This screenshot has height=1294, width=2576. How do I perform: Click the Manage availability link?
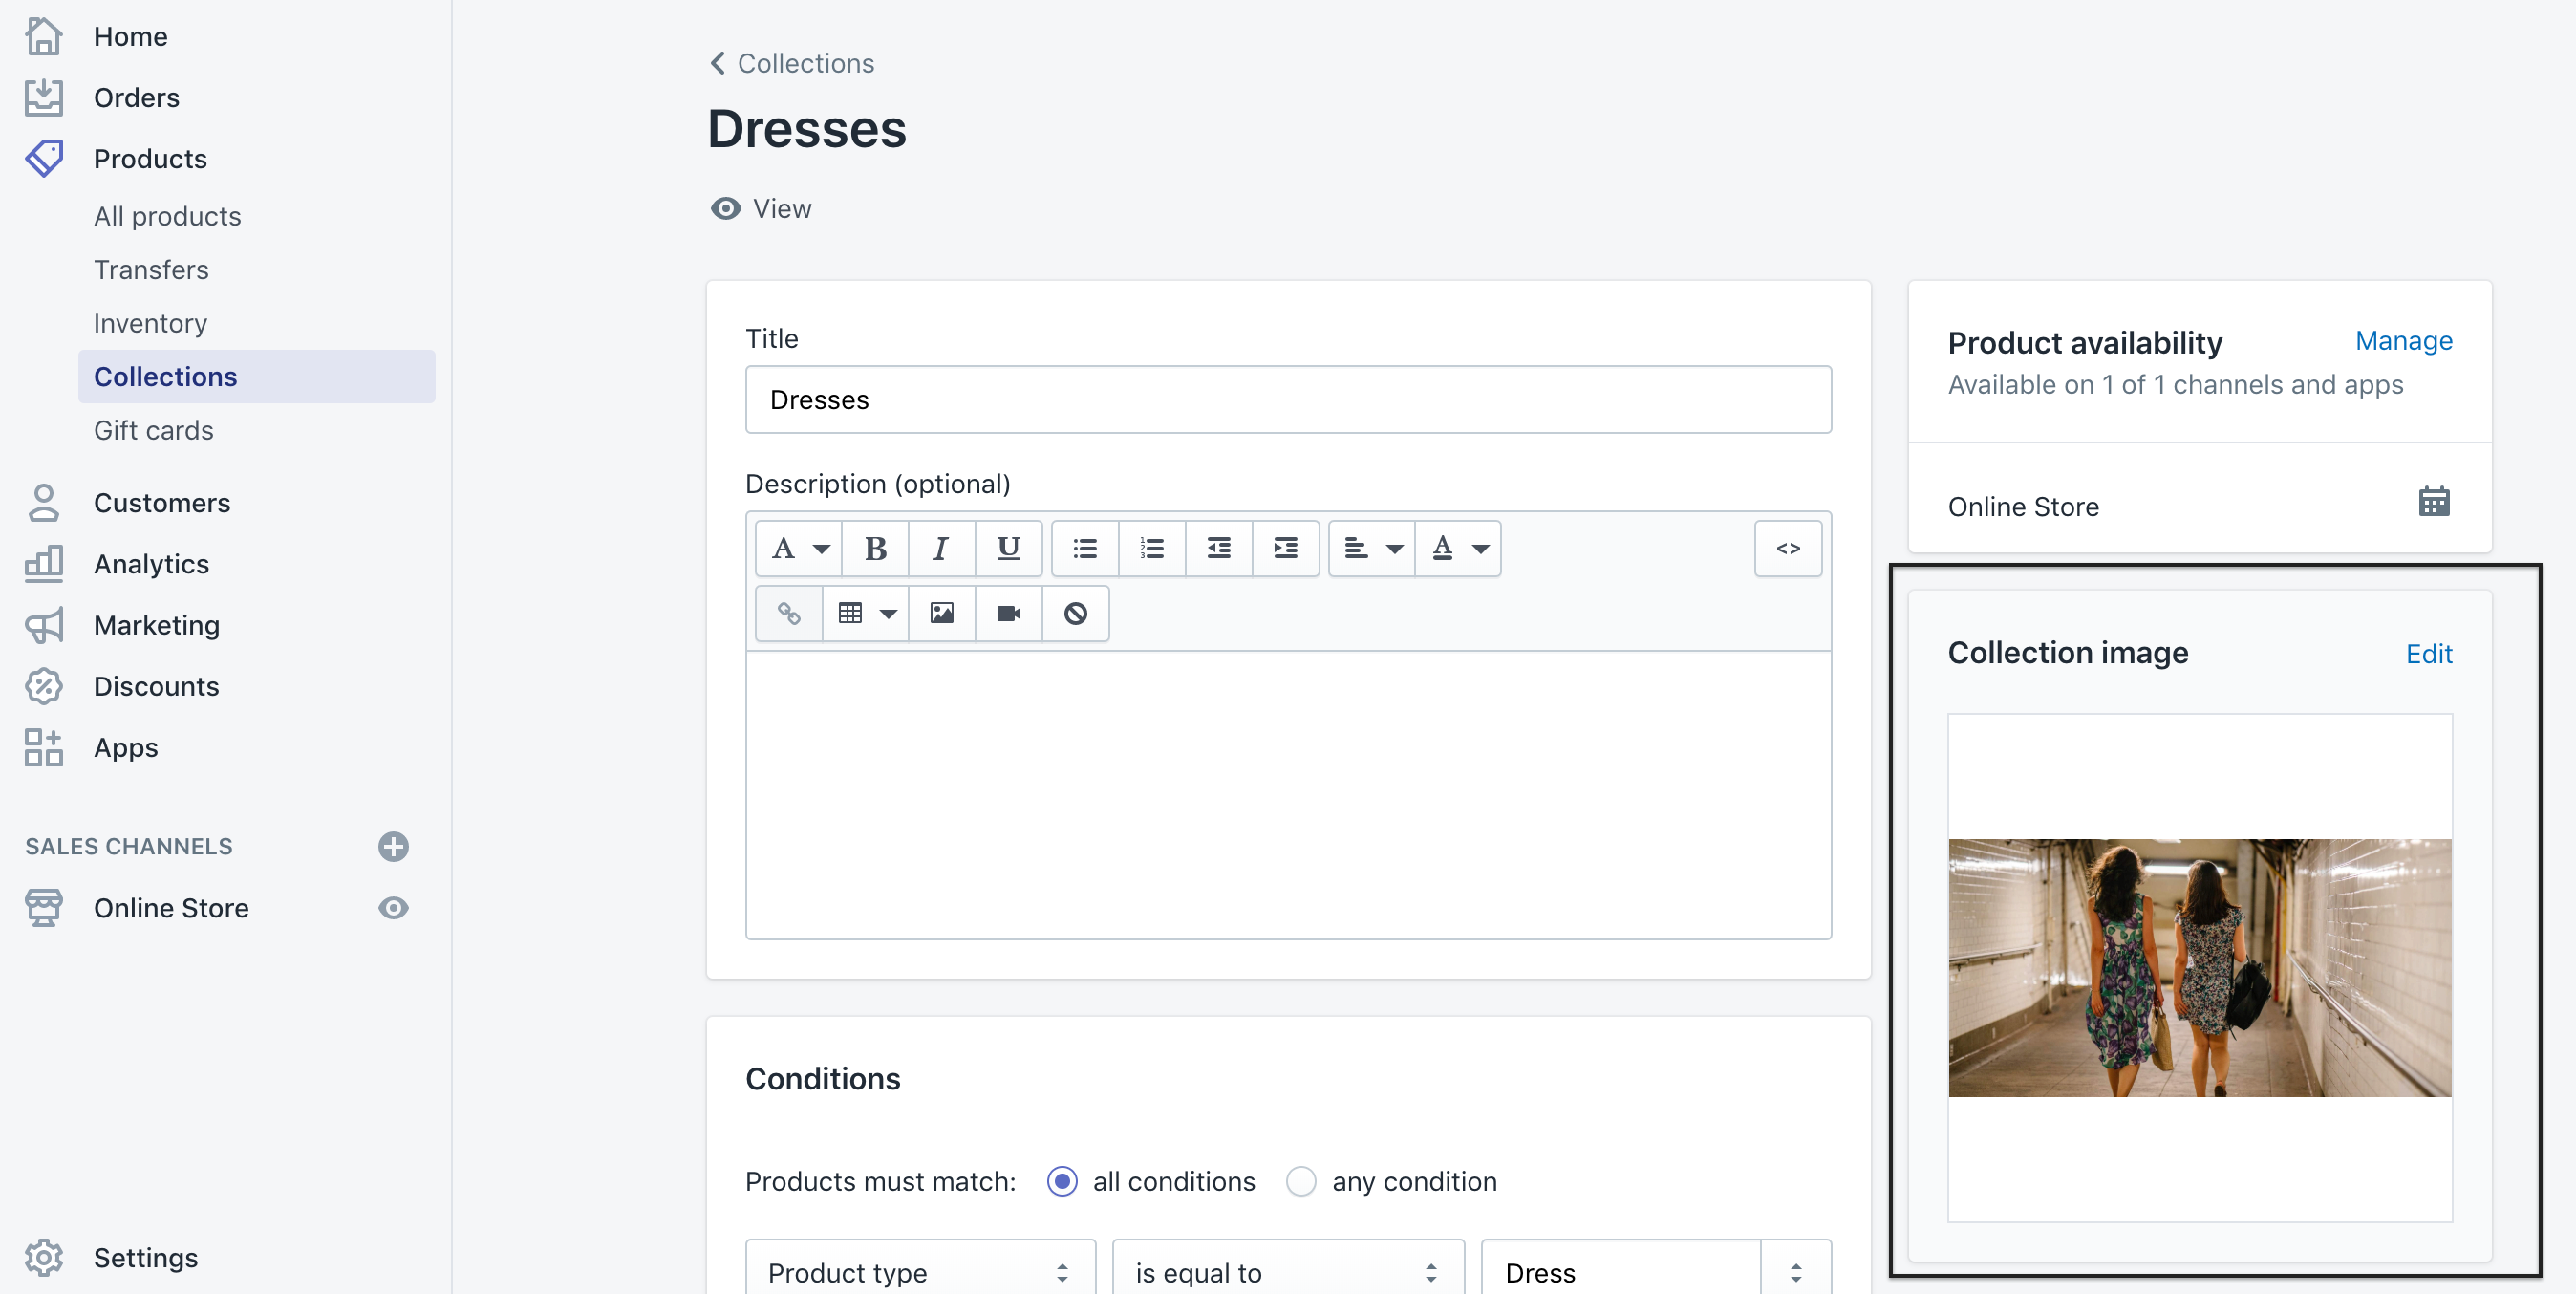[2403, 341]
